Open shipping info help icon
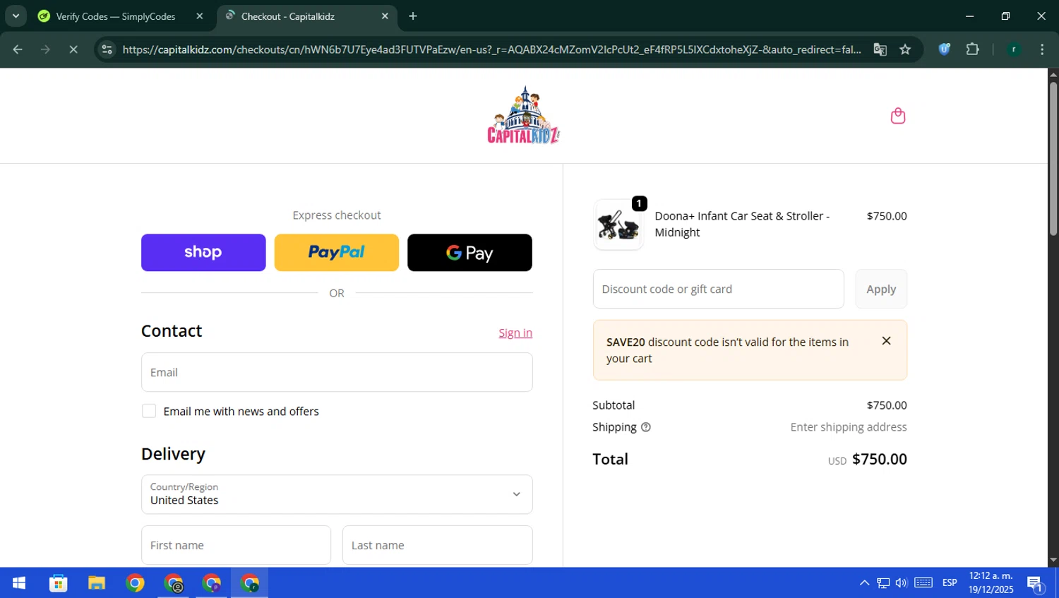Viewport: 1059px width, 598px height. pos(645,427)
